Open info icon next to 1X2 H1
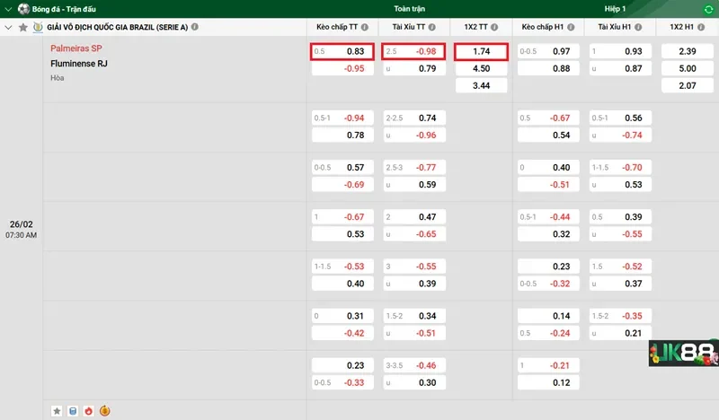The height and width of the screenshot is (420, 719). 701,27
